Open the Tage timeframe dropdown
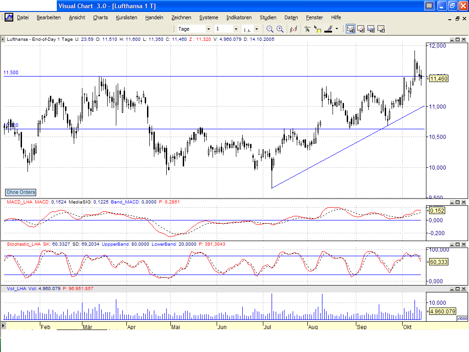 pyautogui.click(x=208, y=28)
